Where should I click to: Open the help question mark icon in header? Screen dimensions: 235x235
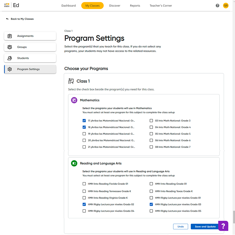217,6
